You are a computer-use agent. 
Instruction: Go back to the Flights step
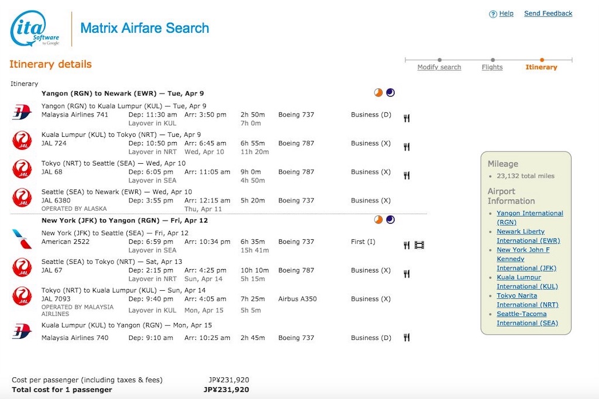tap(492, 67)
